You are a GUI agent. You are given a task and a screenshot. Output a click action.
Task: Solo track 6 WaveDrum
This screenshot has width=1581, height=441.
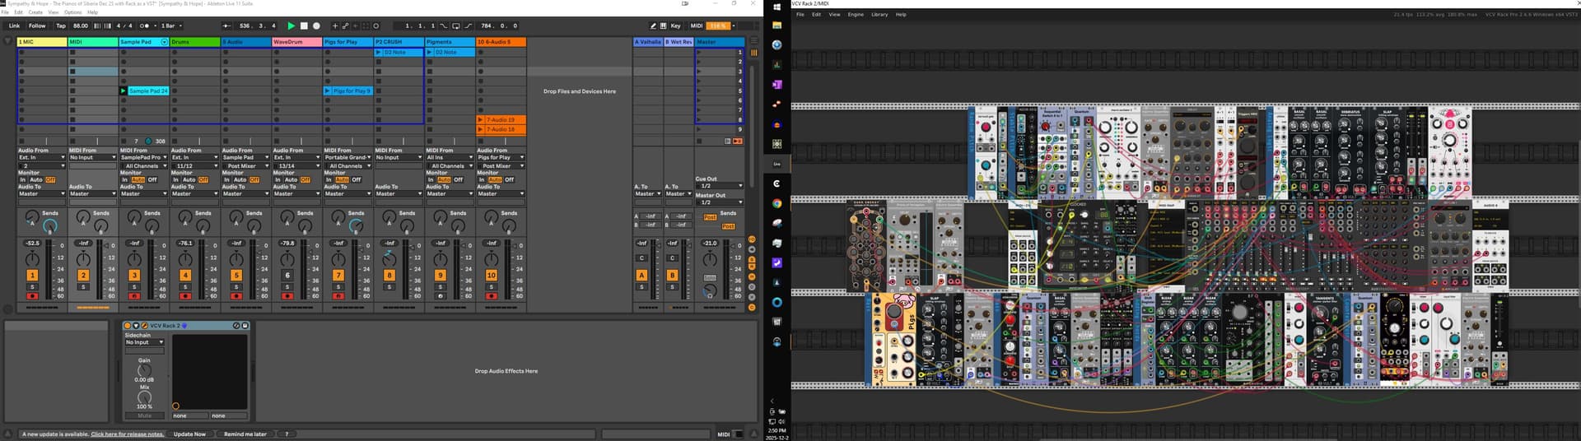[287, 287]
